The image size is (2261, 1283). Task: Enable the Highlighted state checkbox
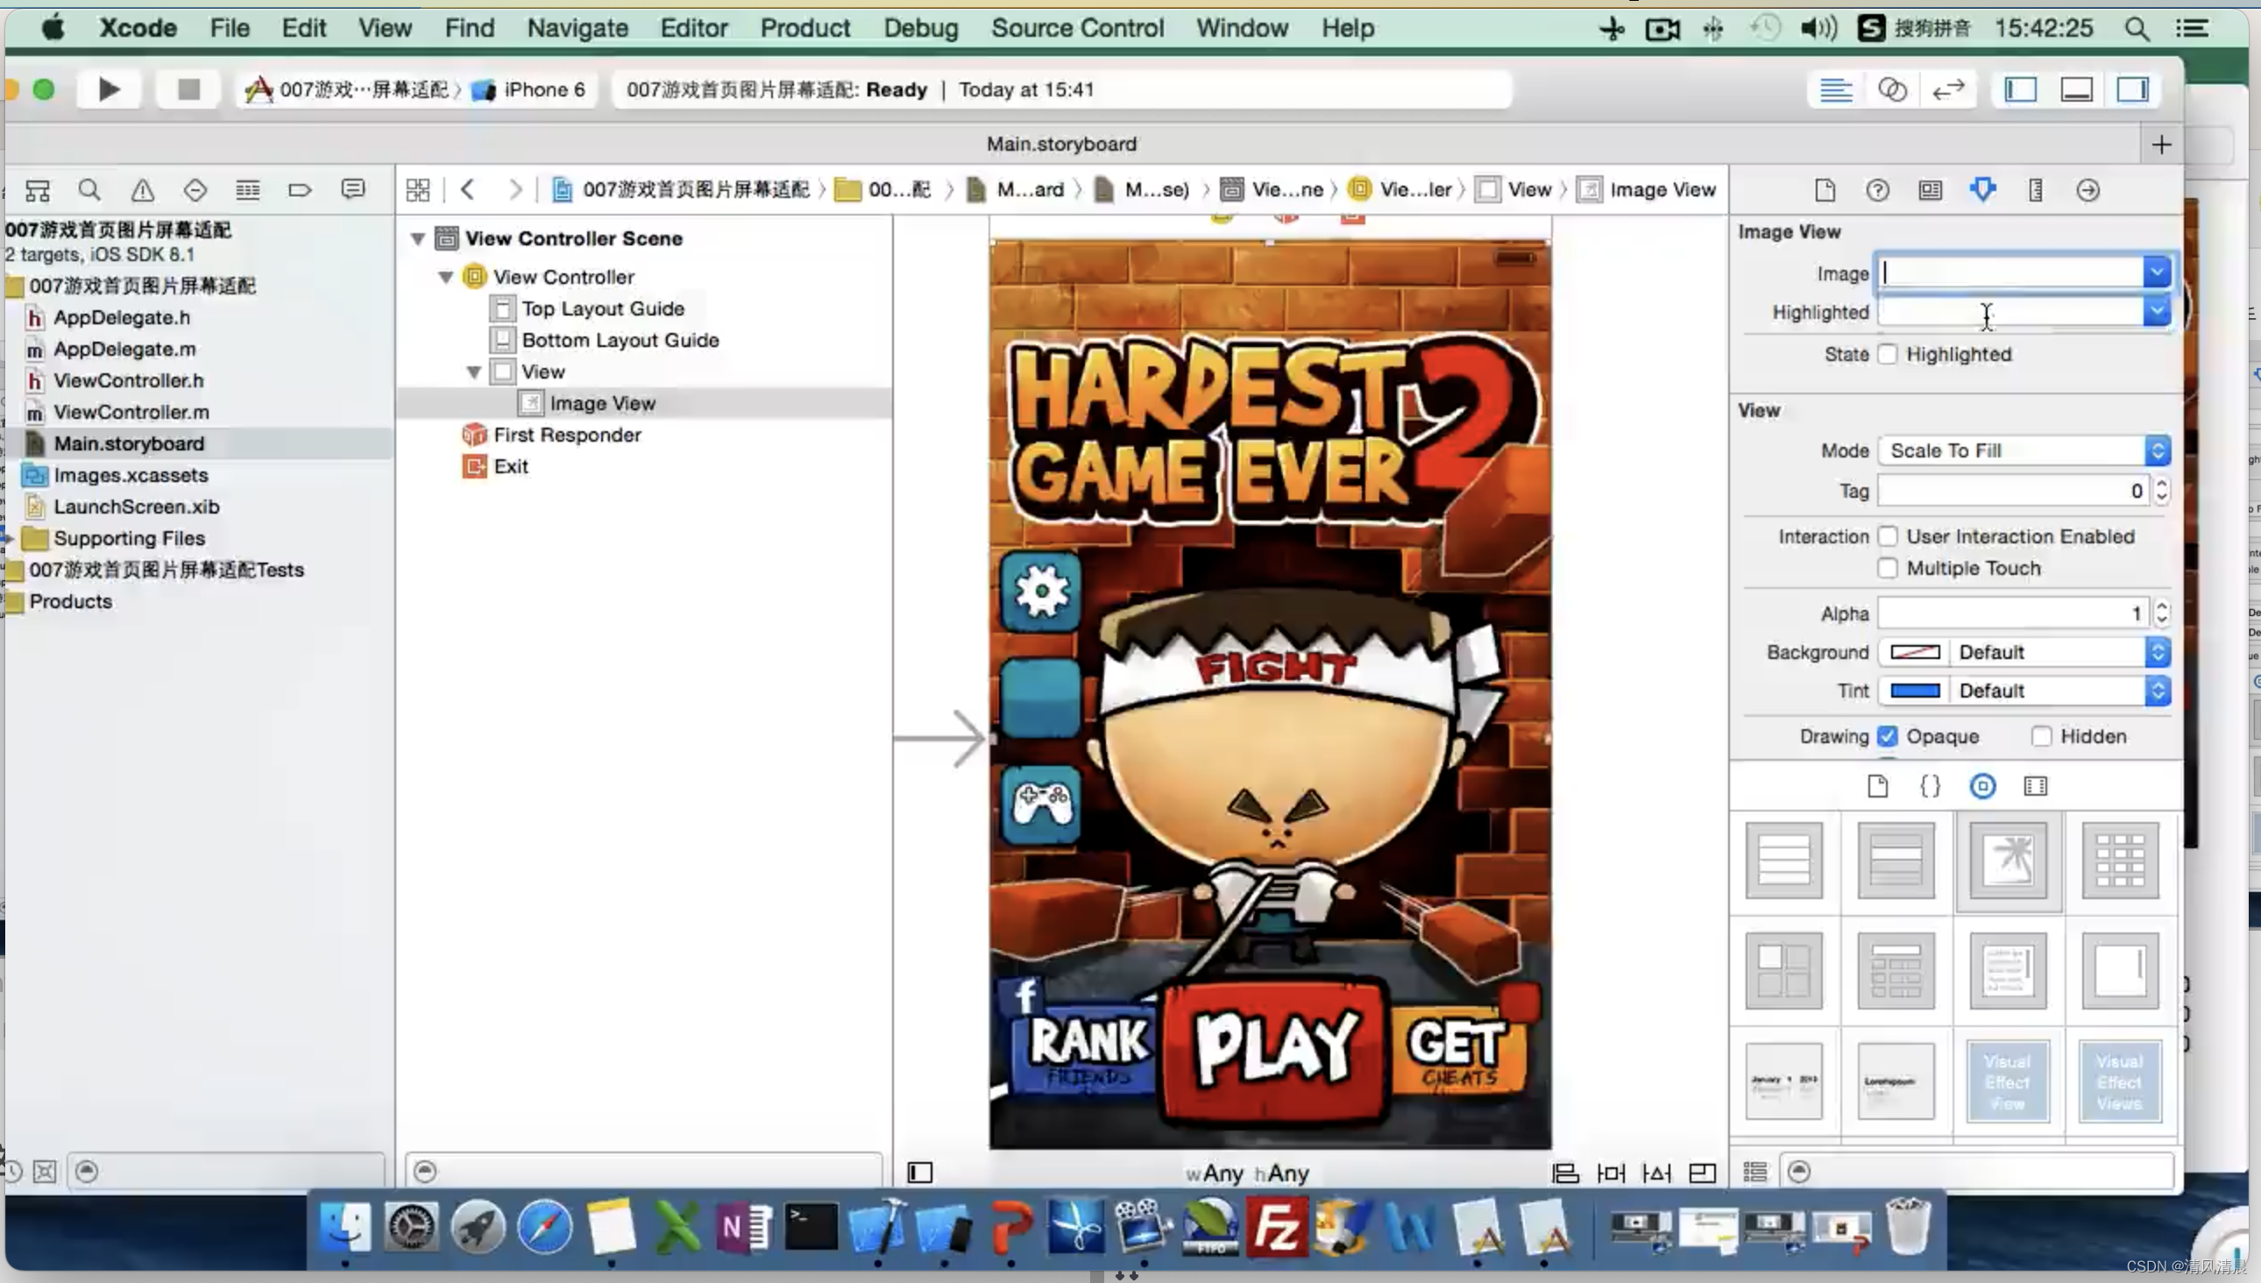(x=1887, y=354)
